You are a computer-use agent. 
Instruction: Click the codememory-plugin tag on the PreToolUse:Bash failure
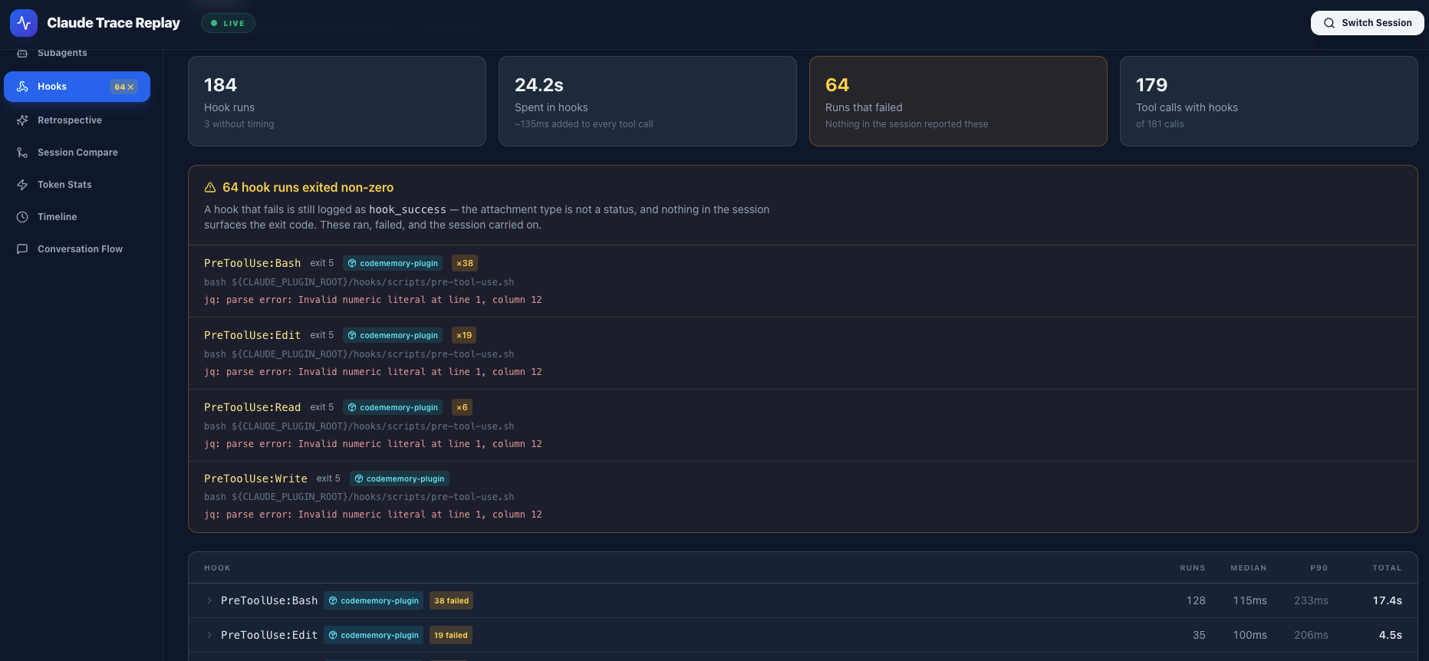(x=393, y=263)
